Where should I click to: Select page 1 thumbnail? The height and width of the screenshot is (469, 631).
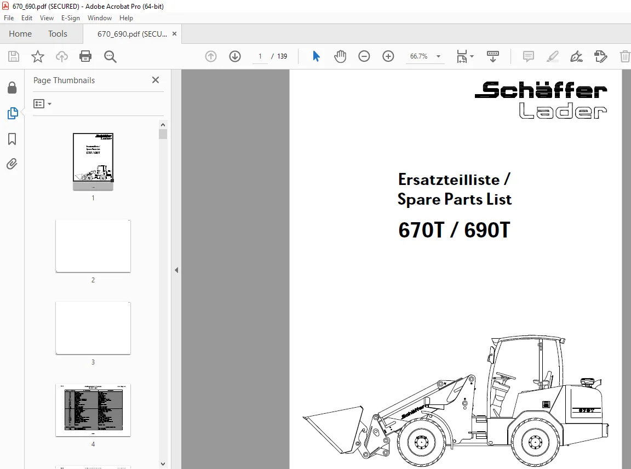(x=93, y=161)
